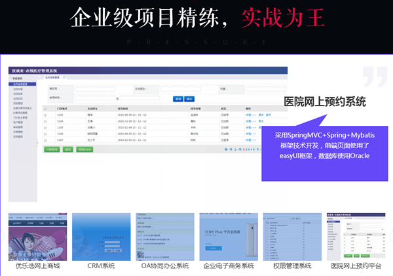Open the 详情 link for row 1104
Image resolution: width=393 pixels, height=276 pixels.
click(249, 121)
